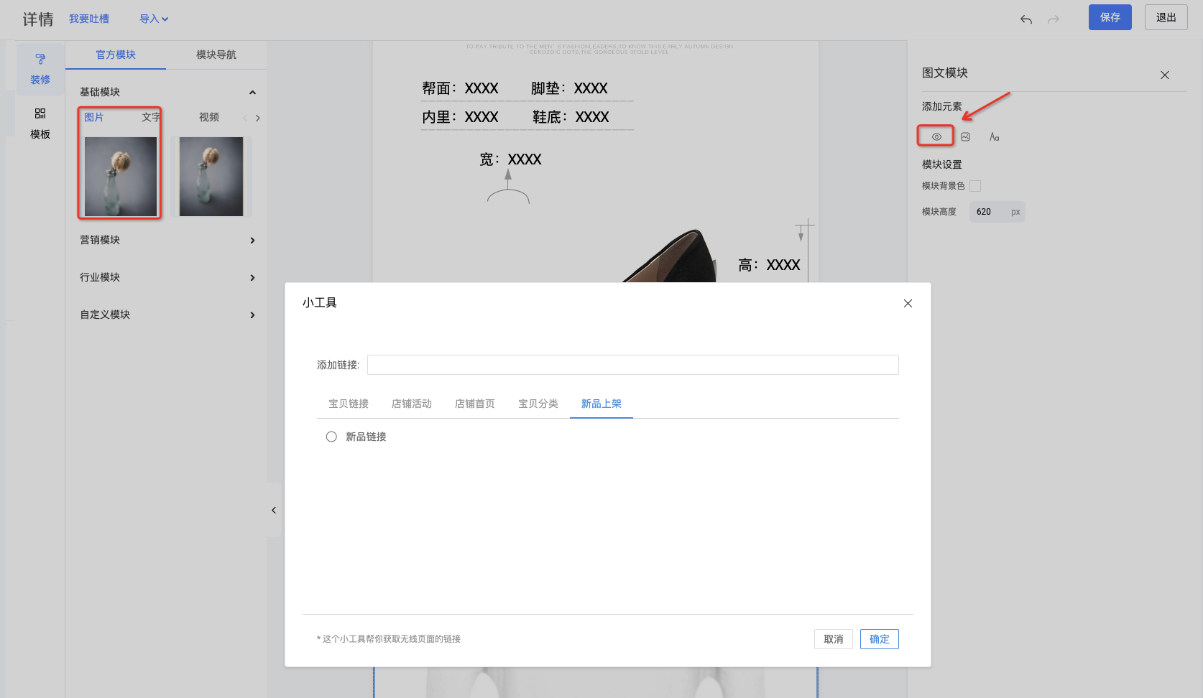
Task: Select the 图片 module thumbnail
Action: (x=121, y=177)
